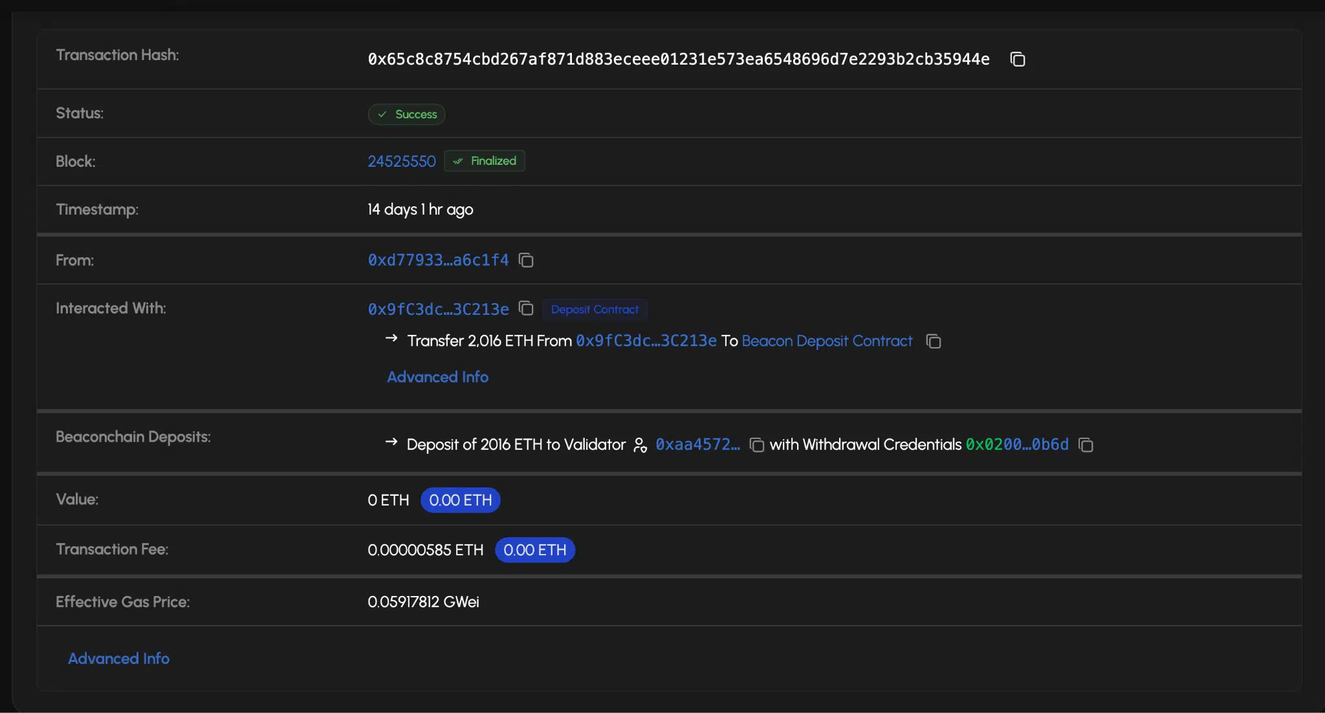This screenshot has width=1325, height=713.
Task: Open sender address 0xd77933…a6c1f4
Action: tap(437, 260)
